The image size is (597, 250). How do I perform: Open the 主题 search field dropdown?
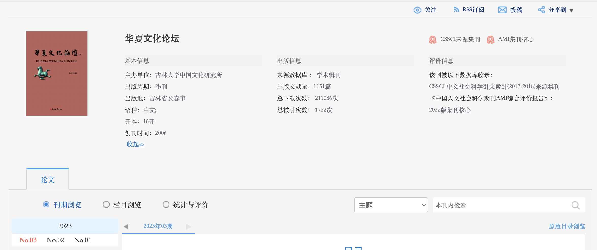click(391, 205)
